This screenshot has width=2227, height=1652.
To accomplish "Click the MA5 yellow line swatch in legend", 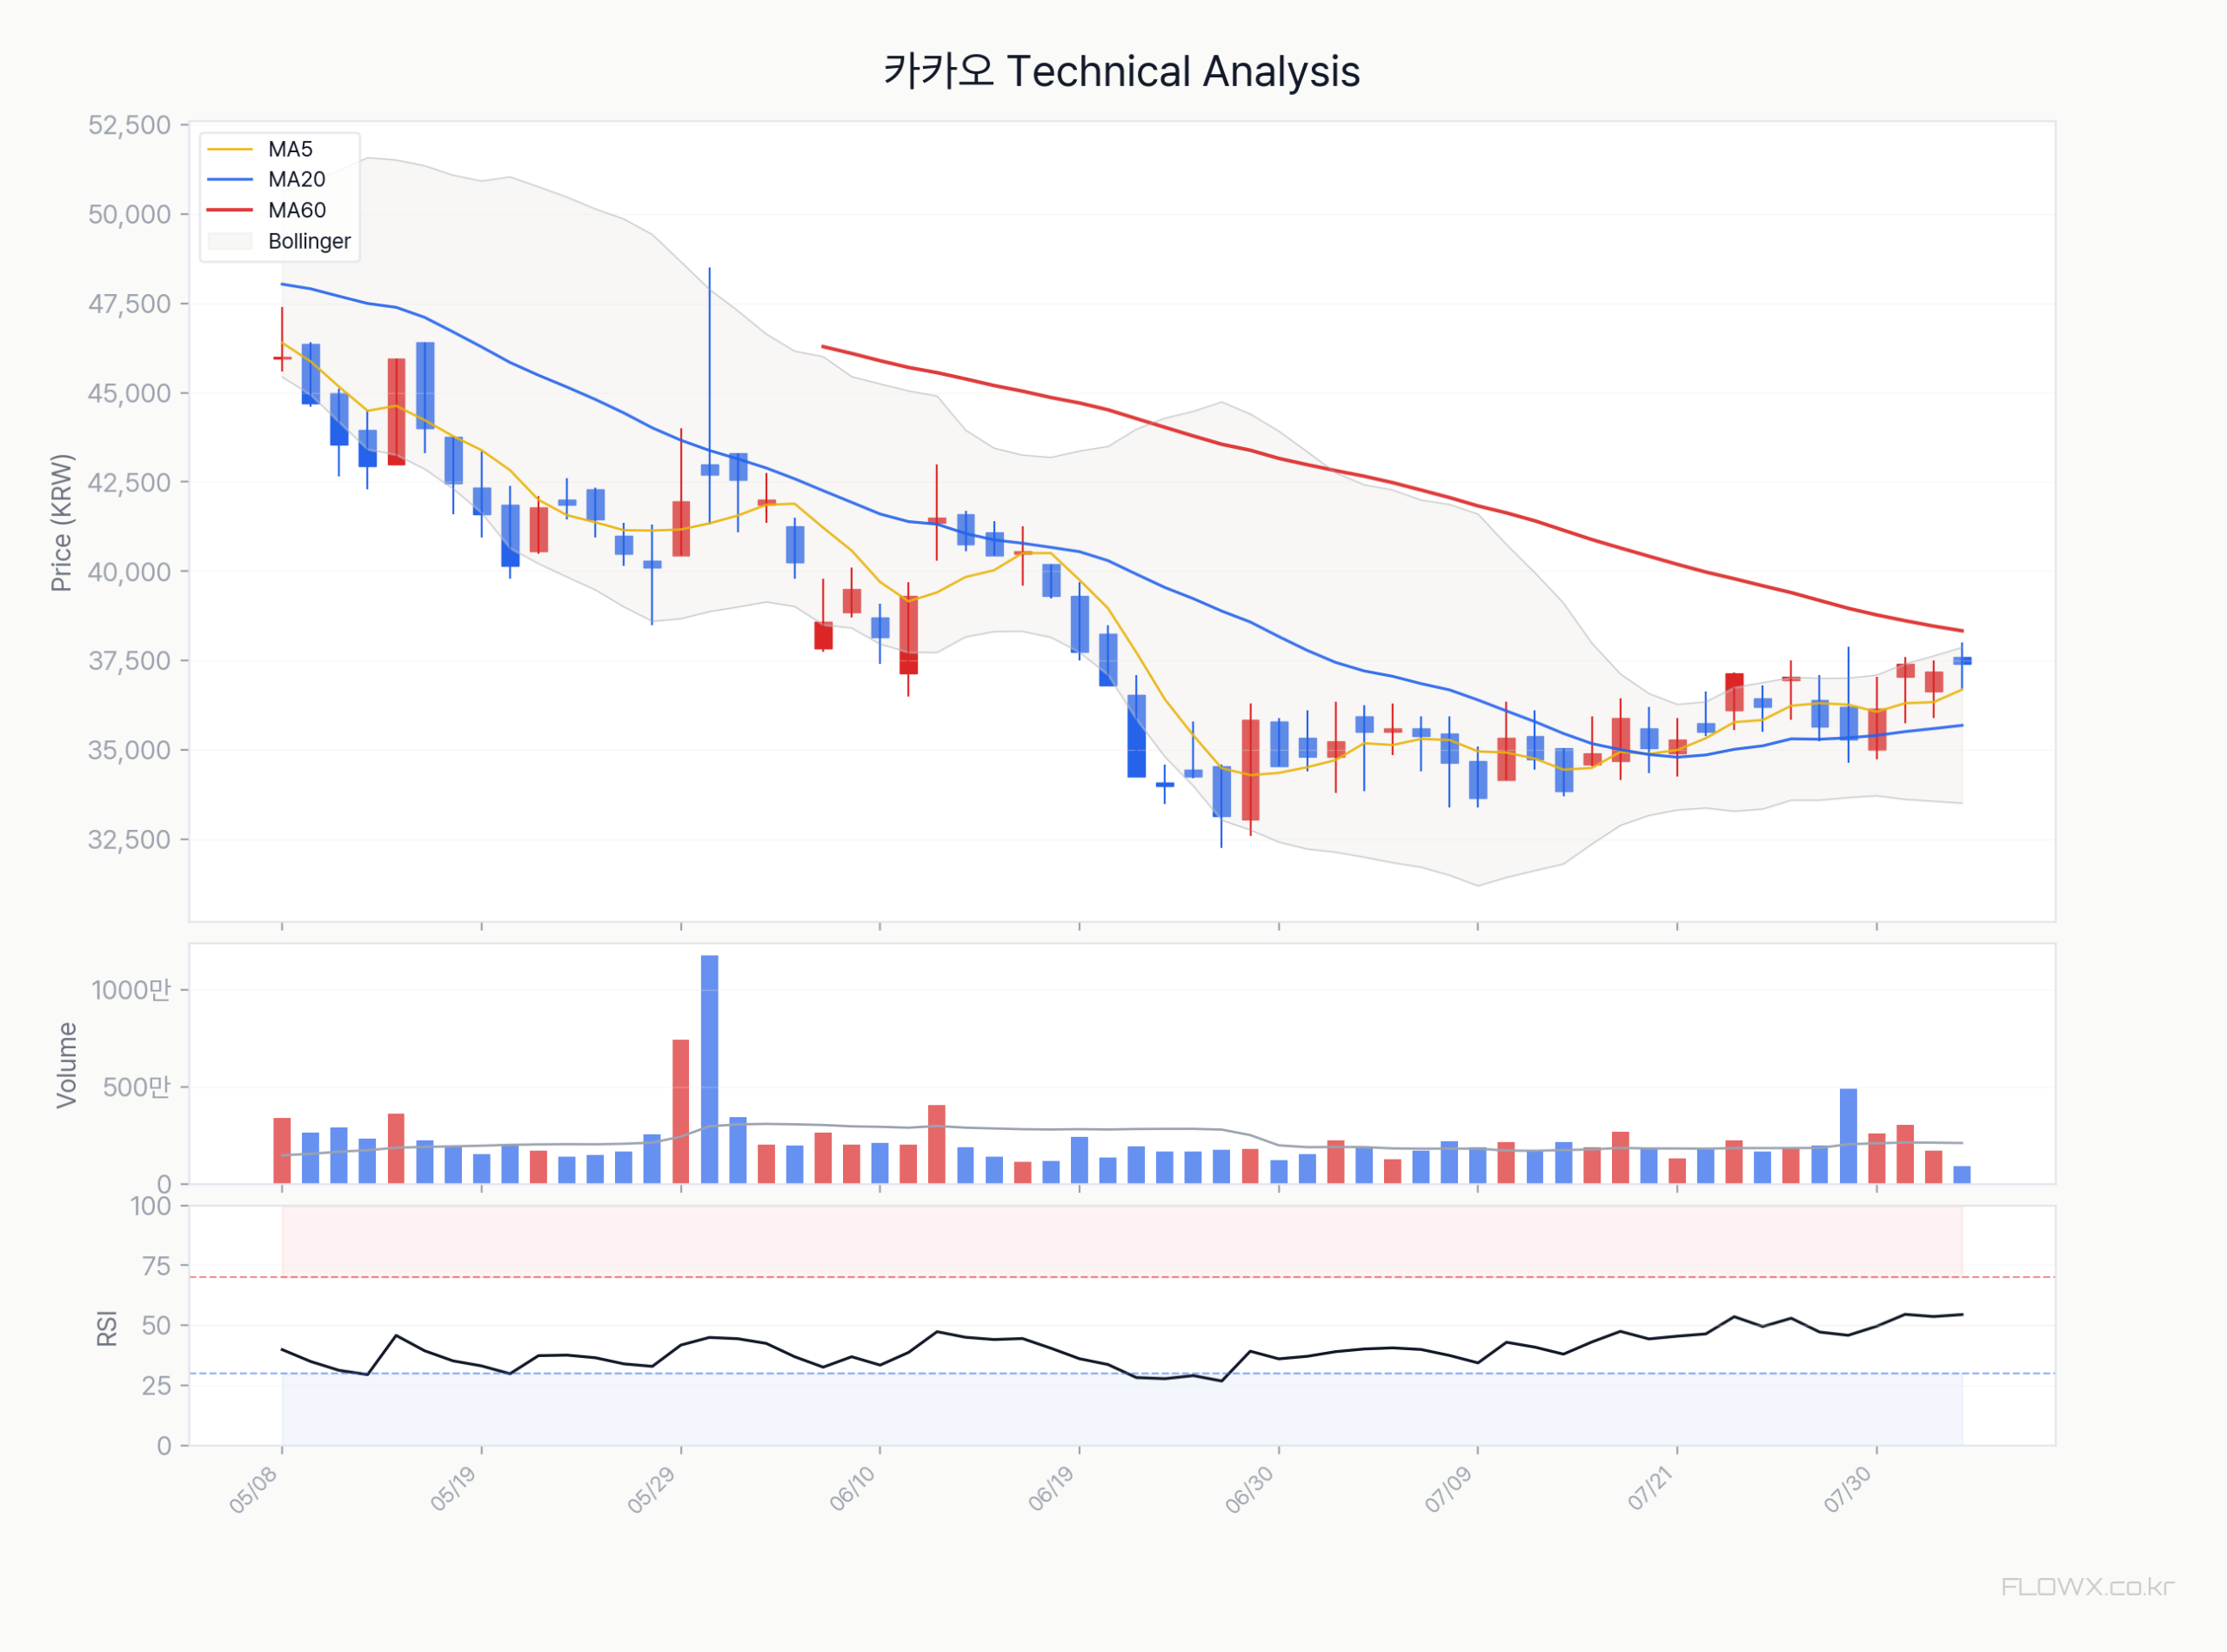I will point(230,150).
